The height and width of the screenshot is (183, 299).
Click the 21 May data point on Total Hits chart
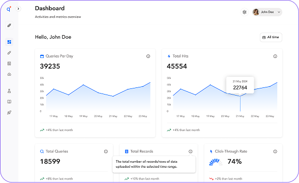[x=240, y=96]
